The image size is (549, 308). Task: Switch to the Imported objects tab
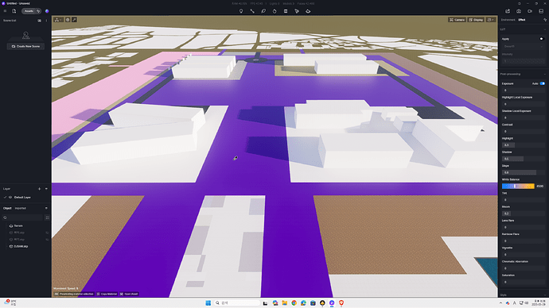coord(21,209)
